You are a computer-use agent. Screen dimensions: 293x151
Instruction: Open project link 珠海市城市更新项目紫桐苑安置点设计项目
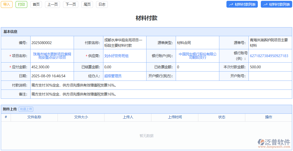[x=52, y=56]
